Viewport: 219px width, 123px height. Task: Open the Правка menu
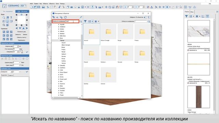tap(36, 4)
